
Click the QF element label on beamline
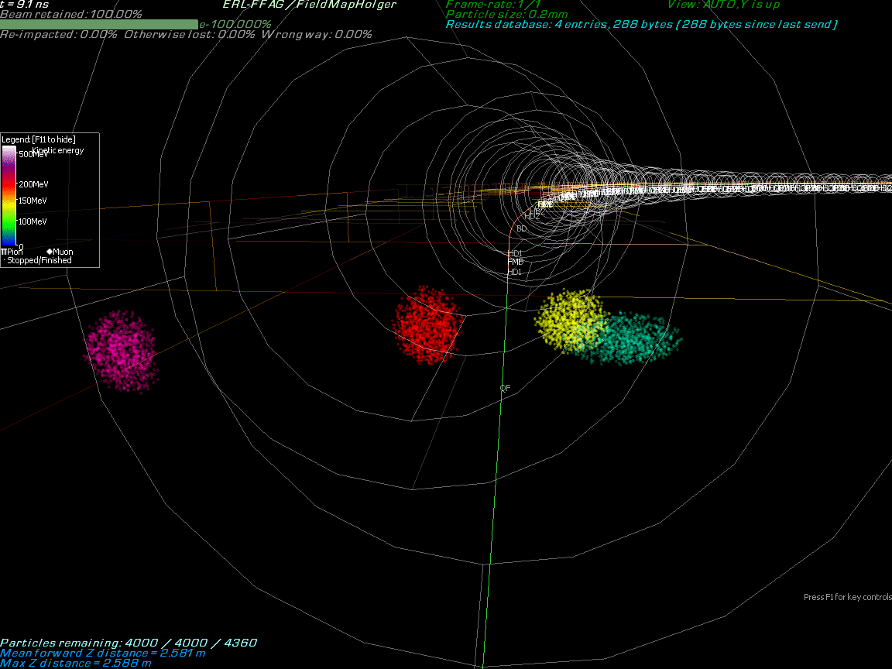[x=505, y=388]
